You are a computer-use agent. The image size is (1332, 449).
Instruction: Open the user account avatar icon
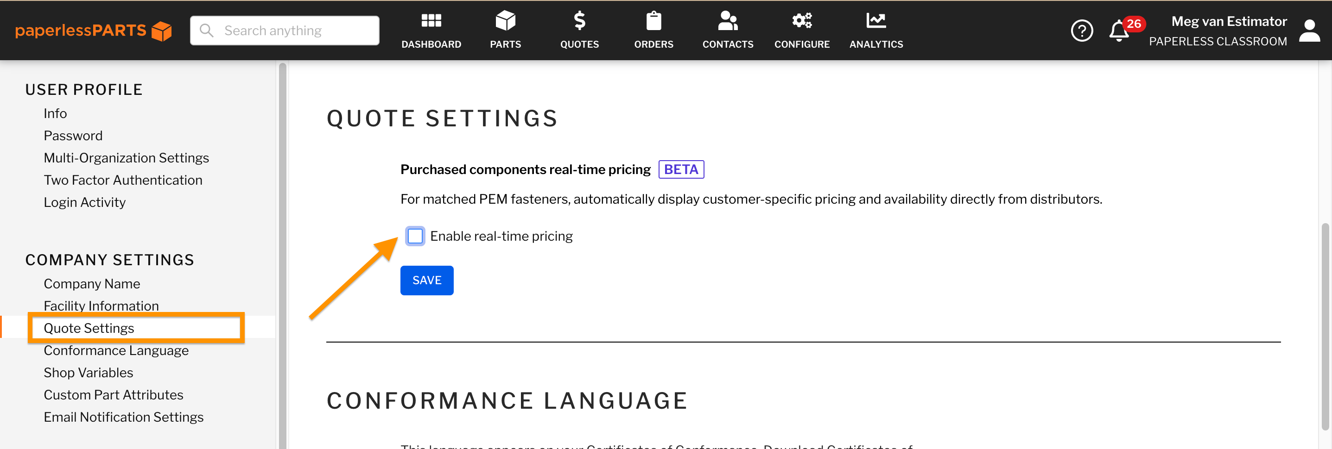[1309, 31]
